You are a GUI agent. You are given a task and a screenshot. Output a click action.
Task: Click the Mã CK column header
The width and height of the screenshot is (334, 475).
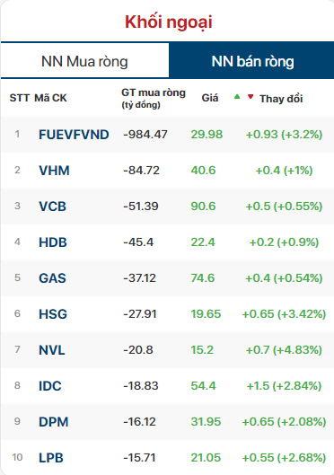pyautogui.click(x=50, y=98)
